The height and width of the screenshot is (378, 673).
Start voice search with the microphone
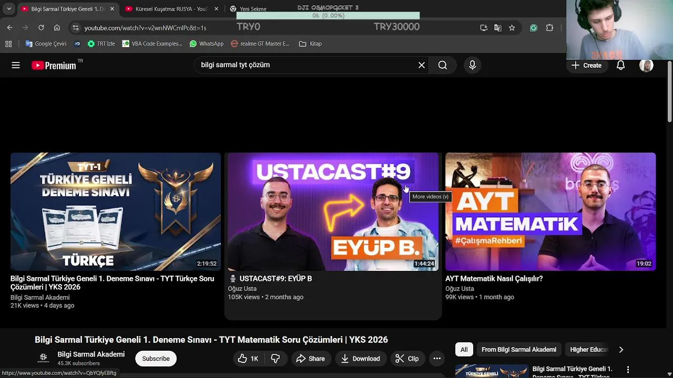(x=472, y=65)
